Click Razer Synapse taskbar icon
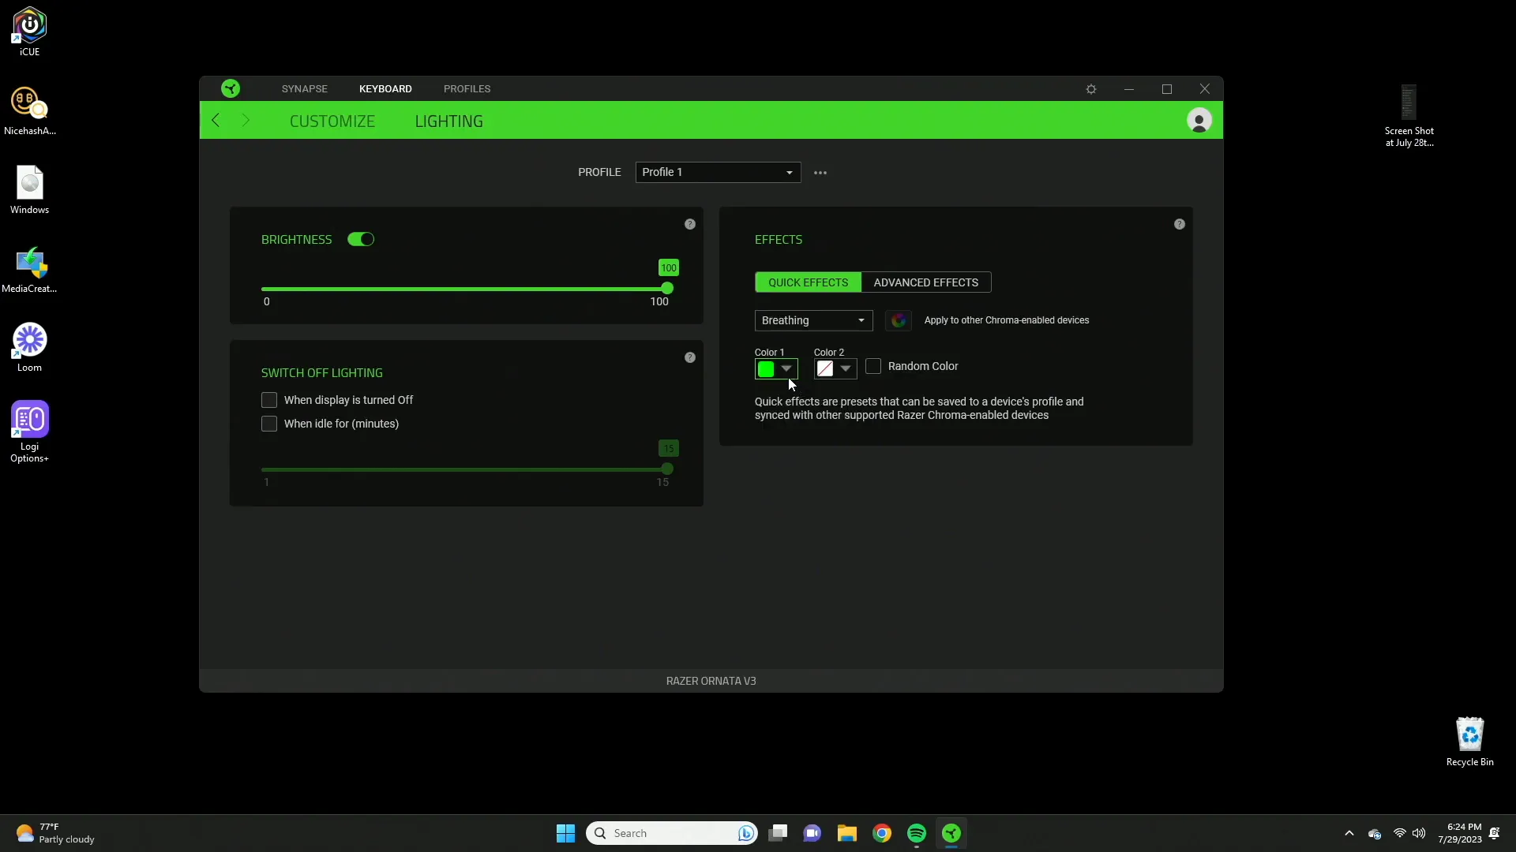 (x=951, y=833)
